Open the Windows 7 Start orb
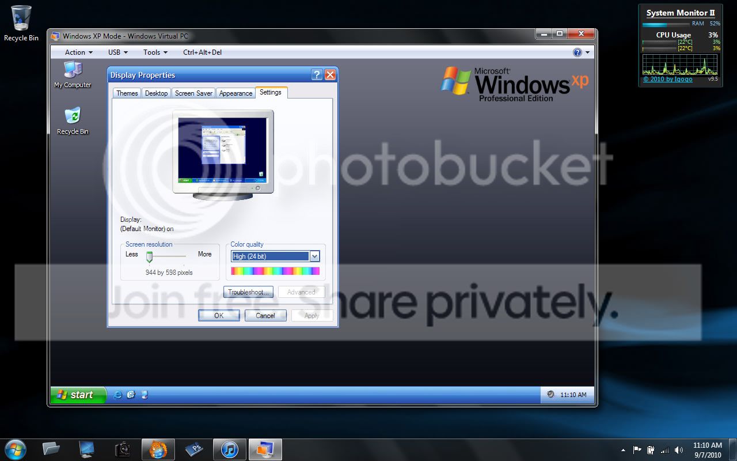The width and height of the screenshot is (737, 461). tap(15, 449)
